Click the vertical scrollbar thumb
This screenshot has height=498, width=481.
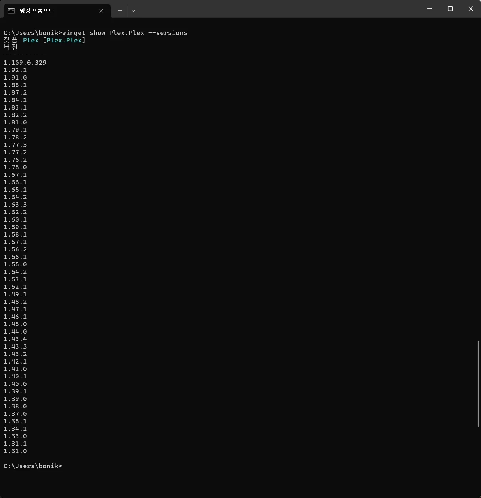tap(478, 383)
